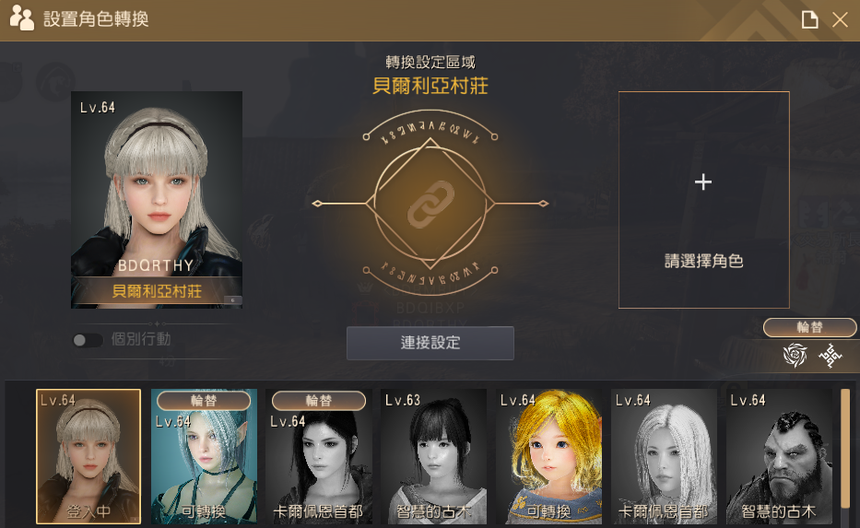Click the plus icon to add a character
Viewport: 860px width, 528px height.
click(x=703, y=182)
